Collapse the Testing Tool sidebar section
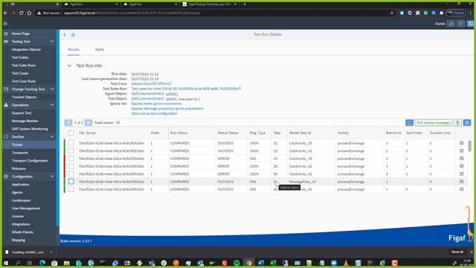Image resolution: width=476 pixels, height=268 pixels. tap(52, 42)
